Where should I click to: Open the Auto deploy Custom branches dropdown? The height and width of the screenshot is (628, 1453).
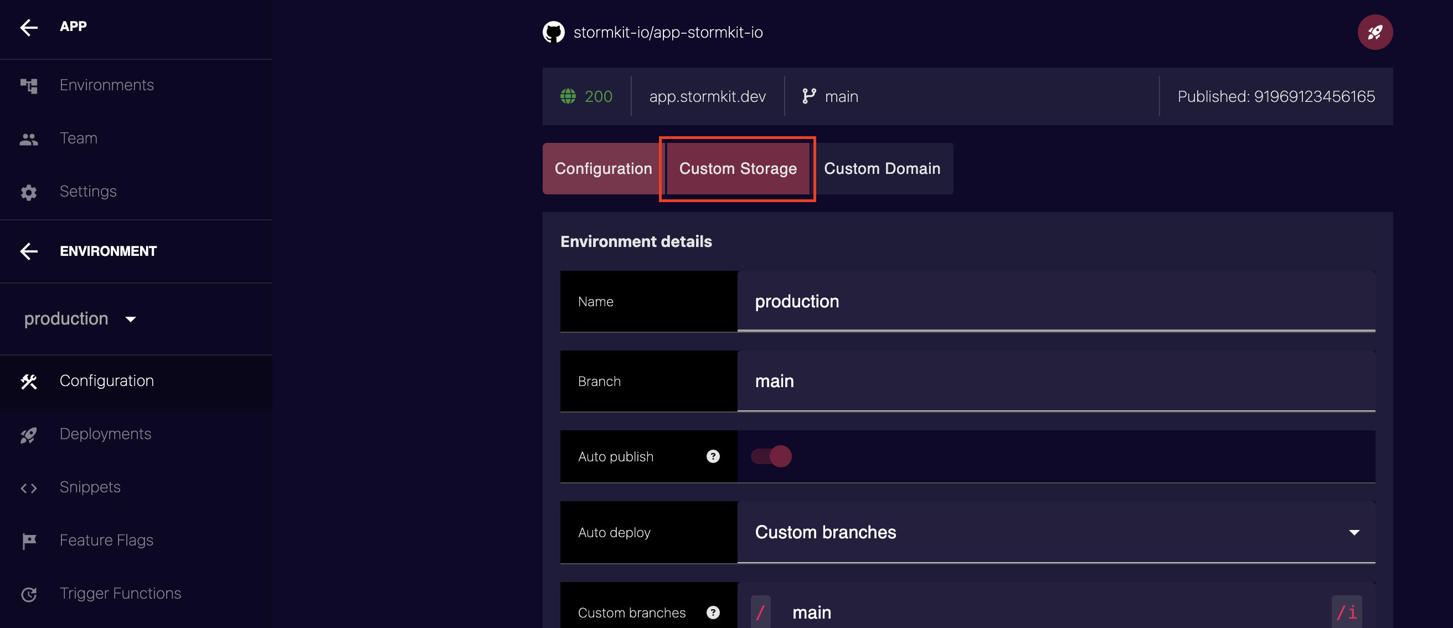click(1056, 532)
